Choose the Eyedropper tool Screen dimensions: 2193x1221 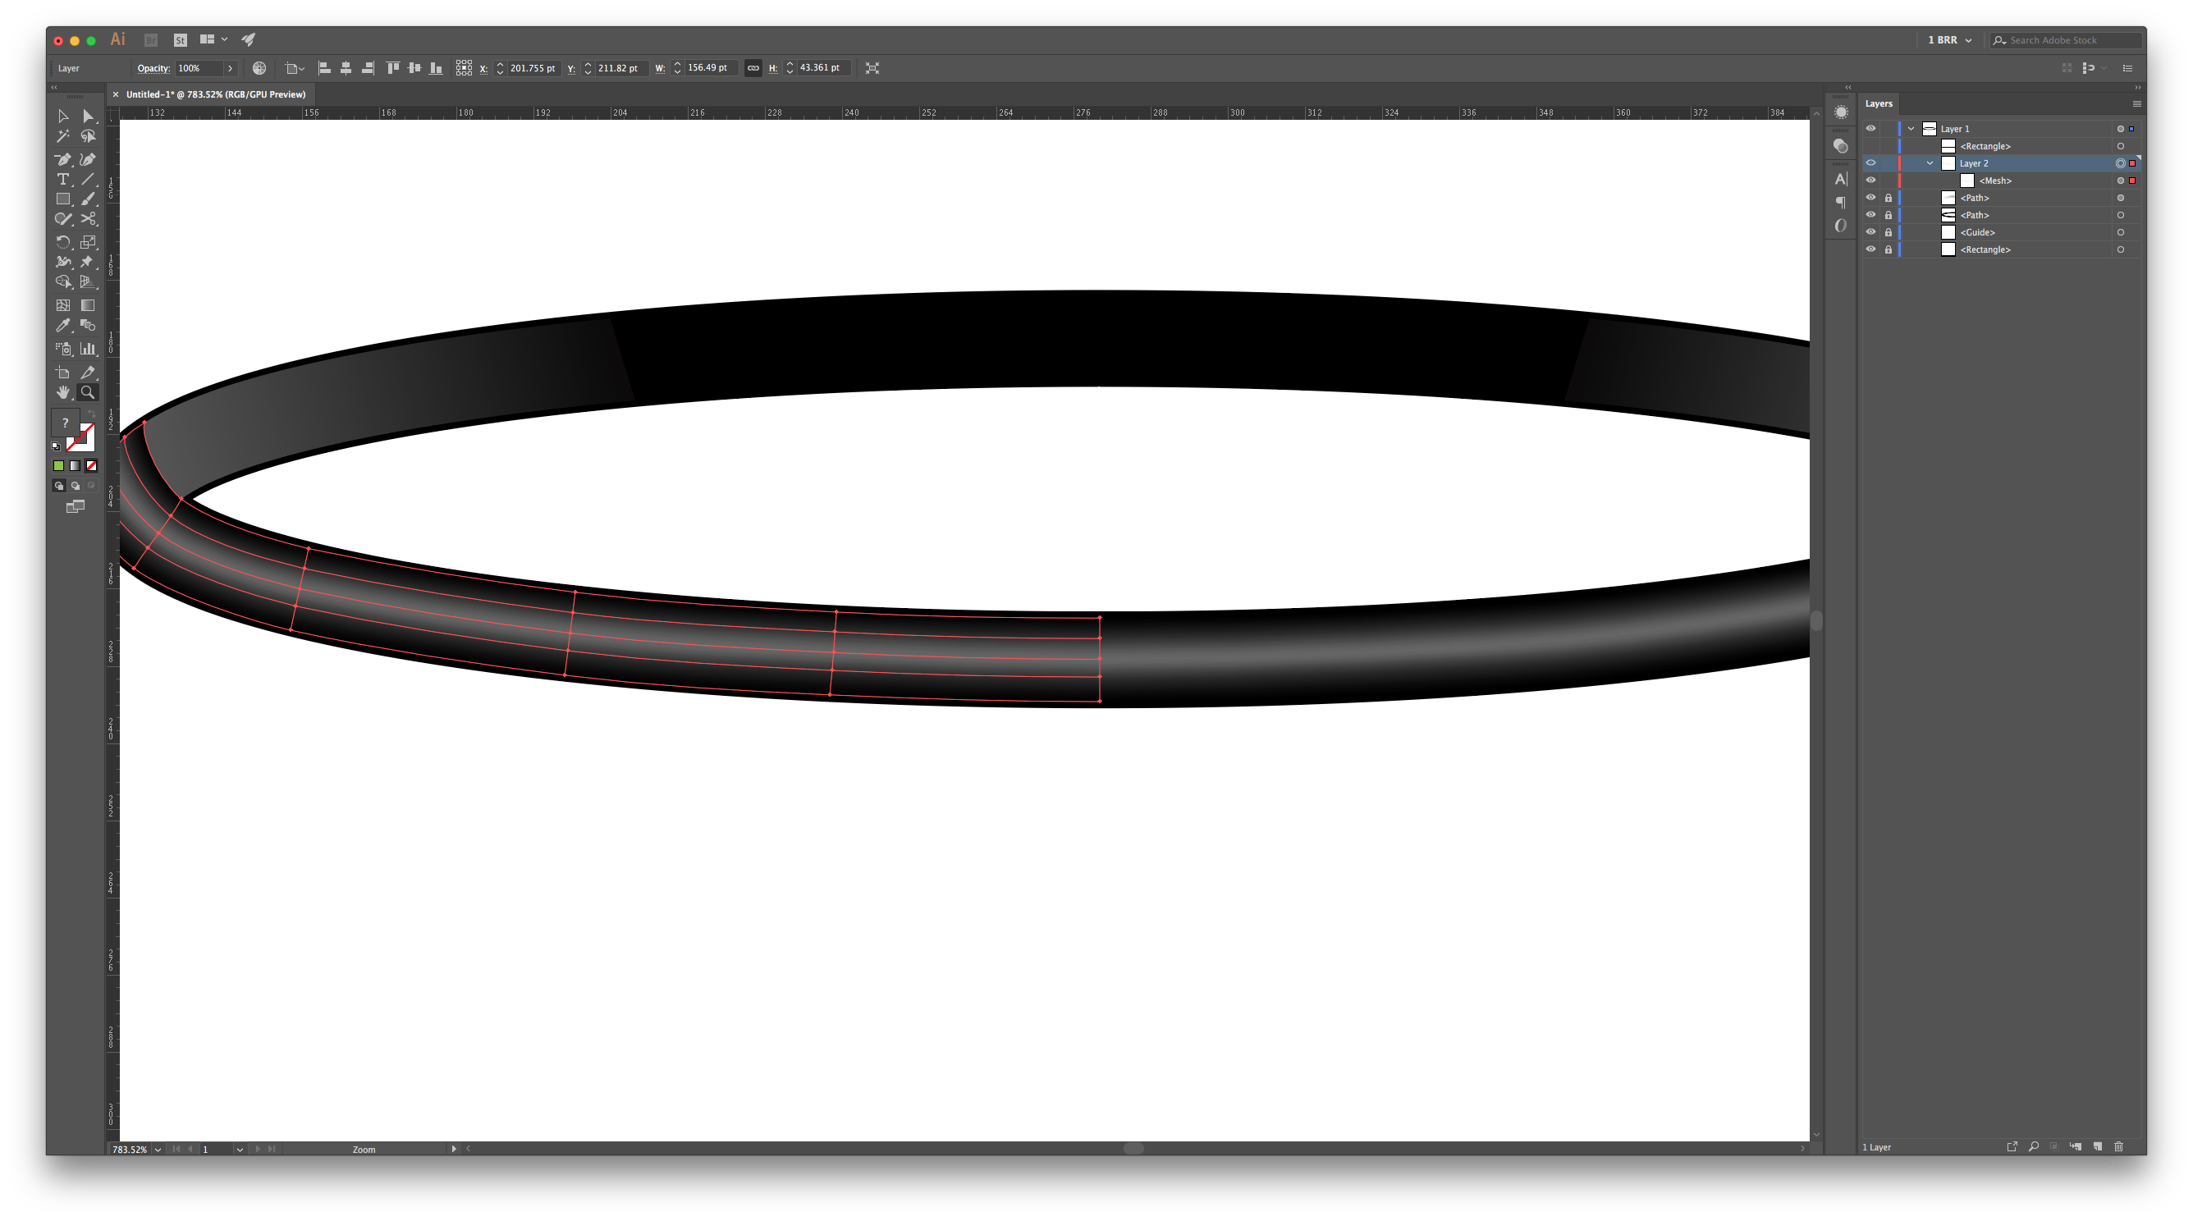pyautogui.click(x=63, y=326)
